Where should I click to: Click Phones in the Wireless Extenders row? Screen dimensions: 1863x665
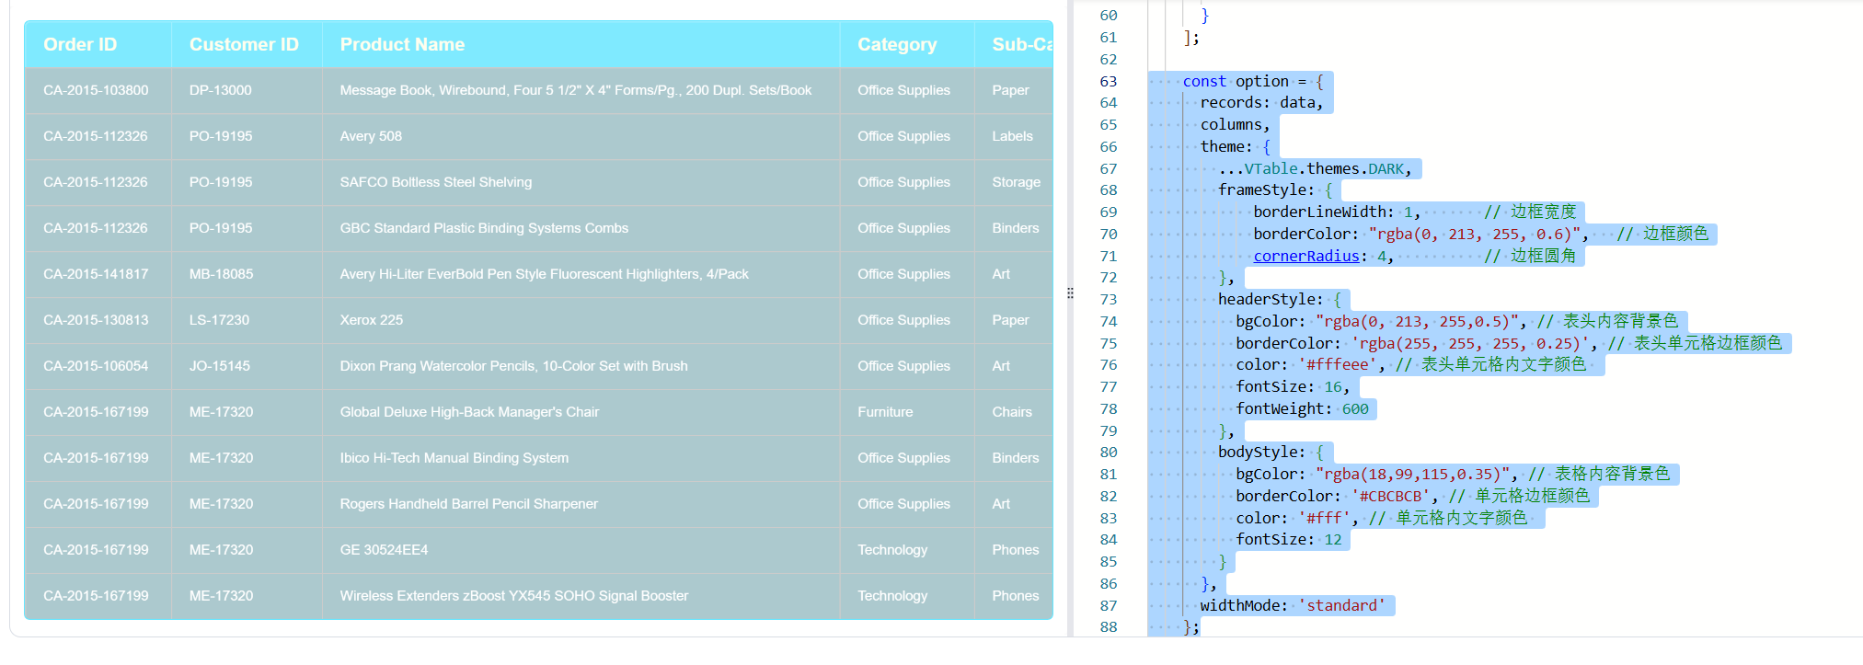point(1013,596)
